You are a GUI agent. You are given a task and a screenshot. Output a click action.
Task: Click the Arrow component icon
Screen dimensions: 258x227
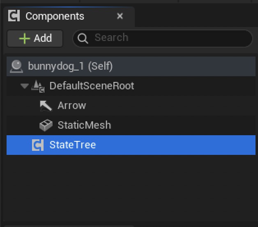coord(46,106)
